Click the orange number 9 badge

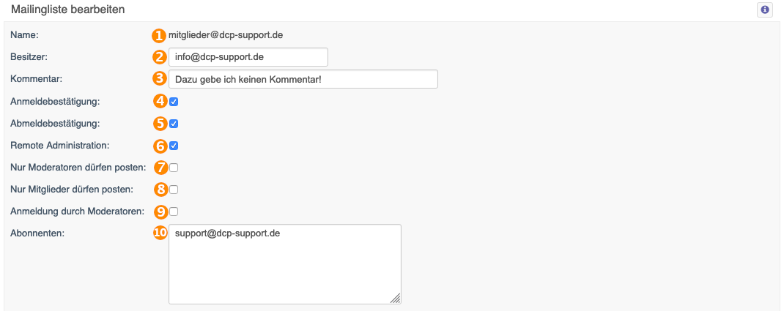159,211
